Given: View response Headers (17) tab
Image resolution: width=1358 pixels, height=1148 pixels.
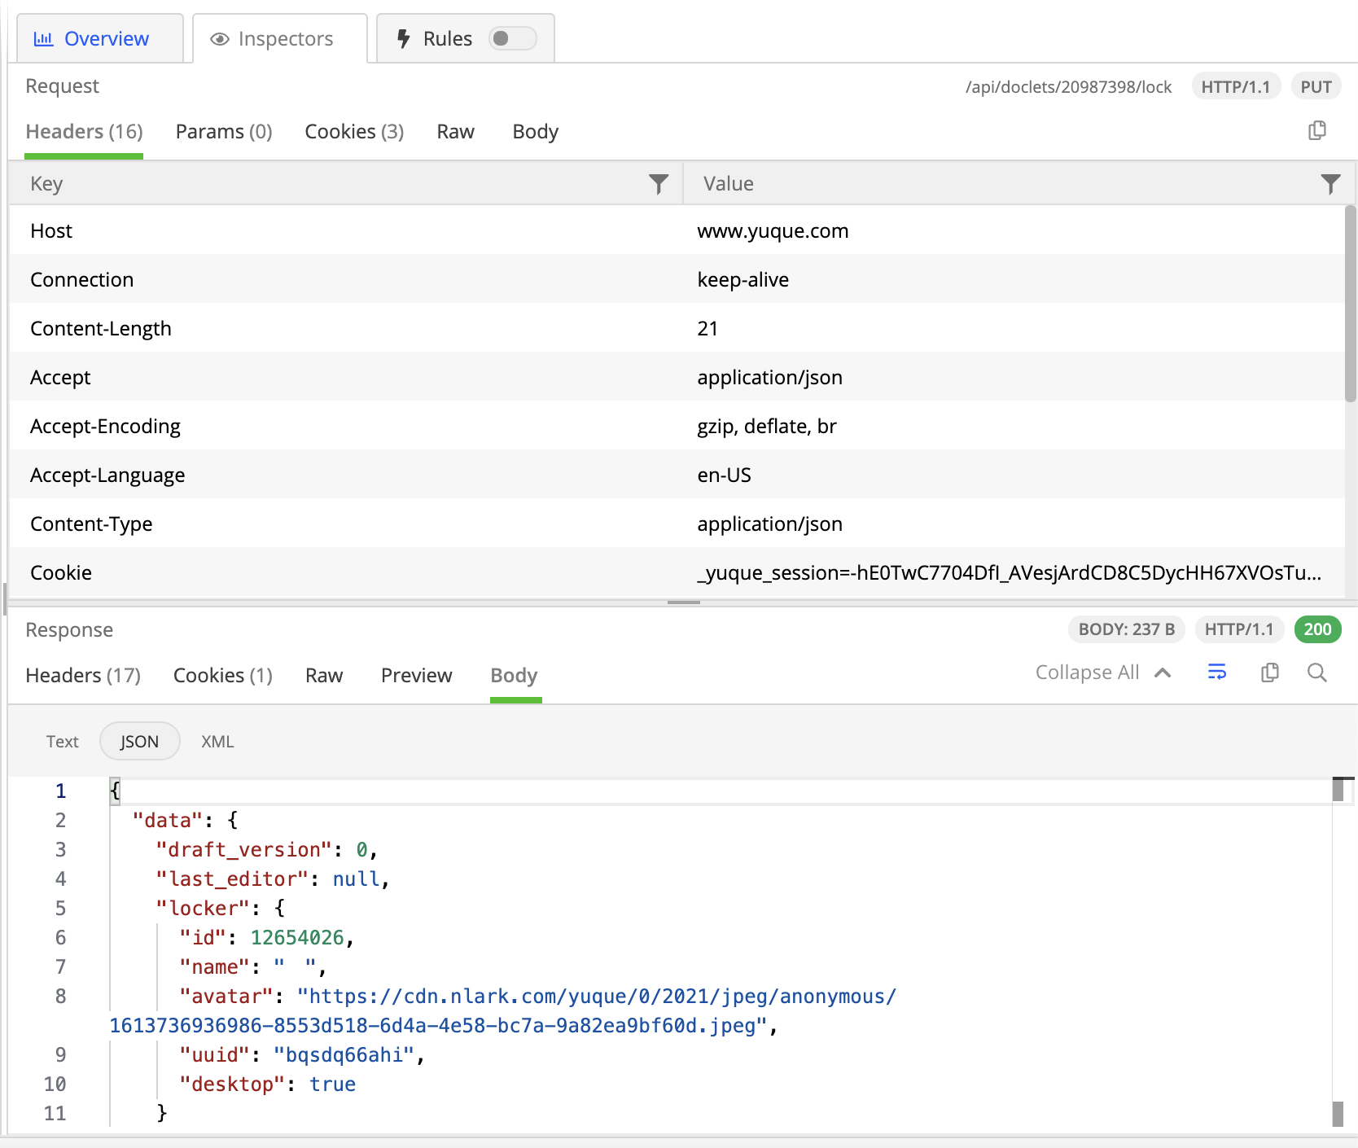Looking at the screenshot, I should click(83, 676).
